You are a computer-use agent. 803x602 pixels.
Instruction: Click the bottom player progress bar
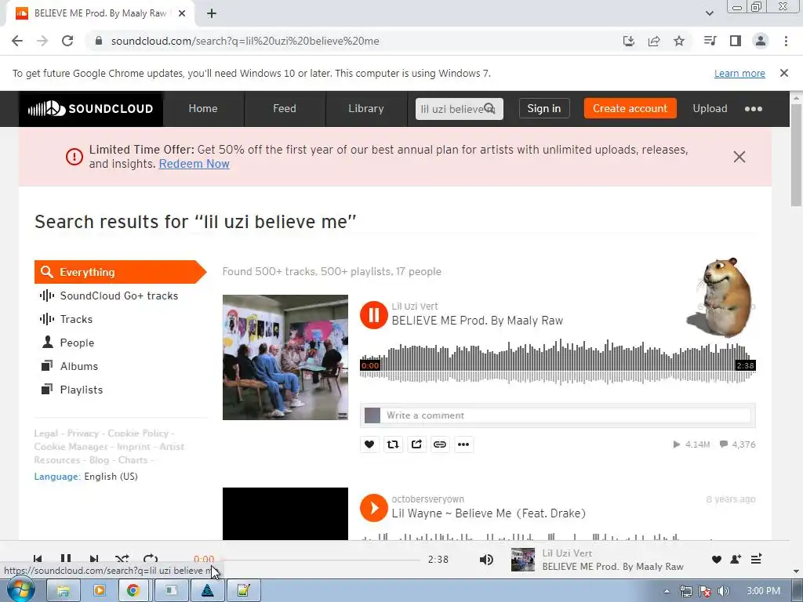point(321,560)
